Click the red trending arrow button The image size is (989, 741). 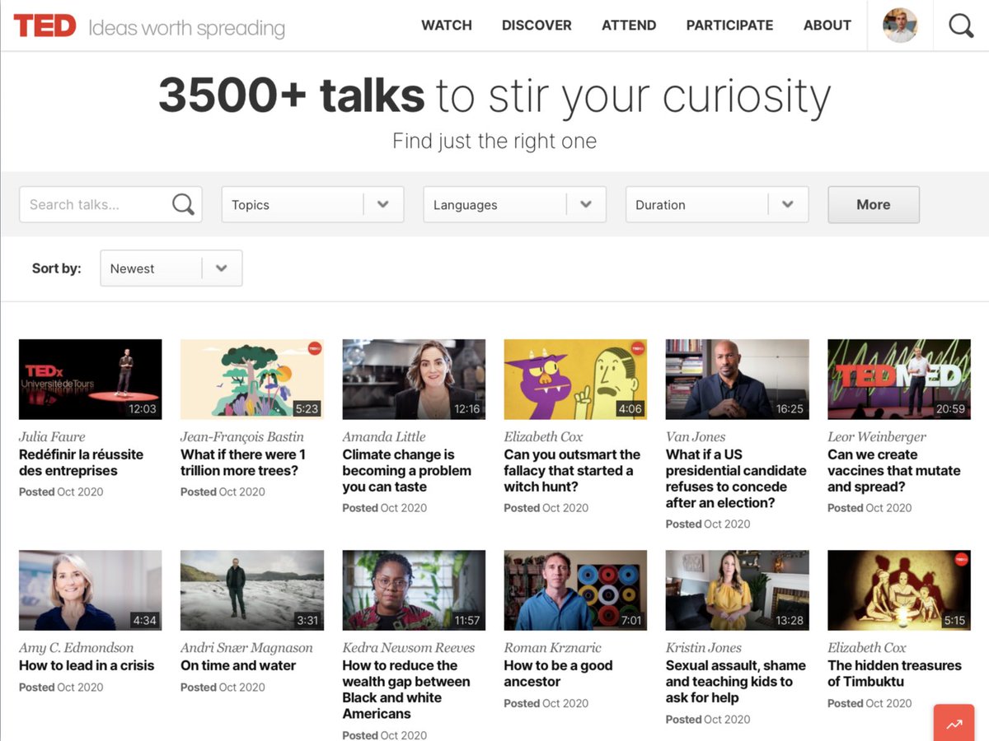pyautogui.click(x=954, y=724)
